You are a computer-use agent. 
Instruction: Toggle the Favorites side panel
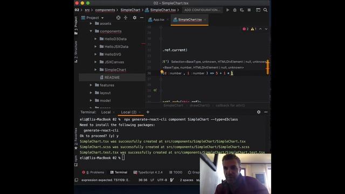(76, 138)
